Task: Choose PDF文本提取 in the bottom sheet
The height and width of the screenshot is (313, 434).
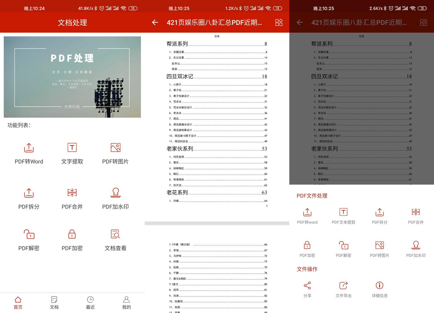Action: click(x=343, y=216)
